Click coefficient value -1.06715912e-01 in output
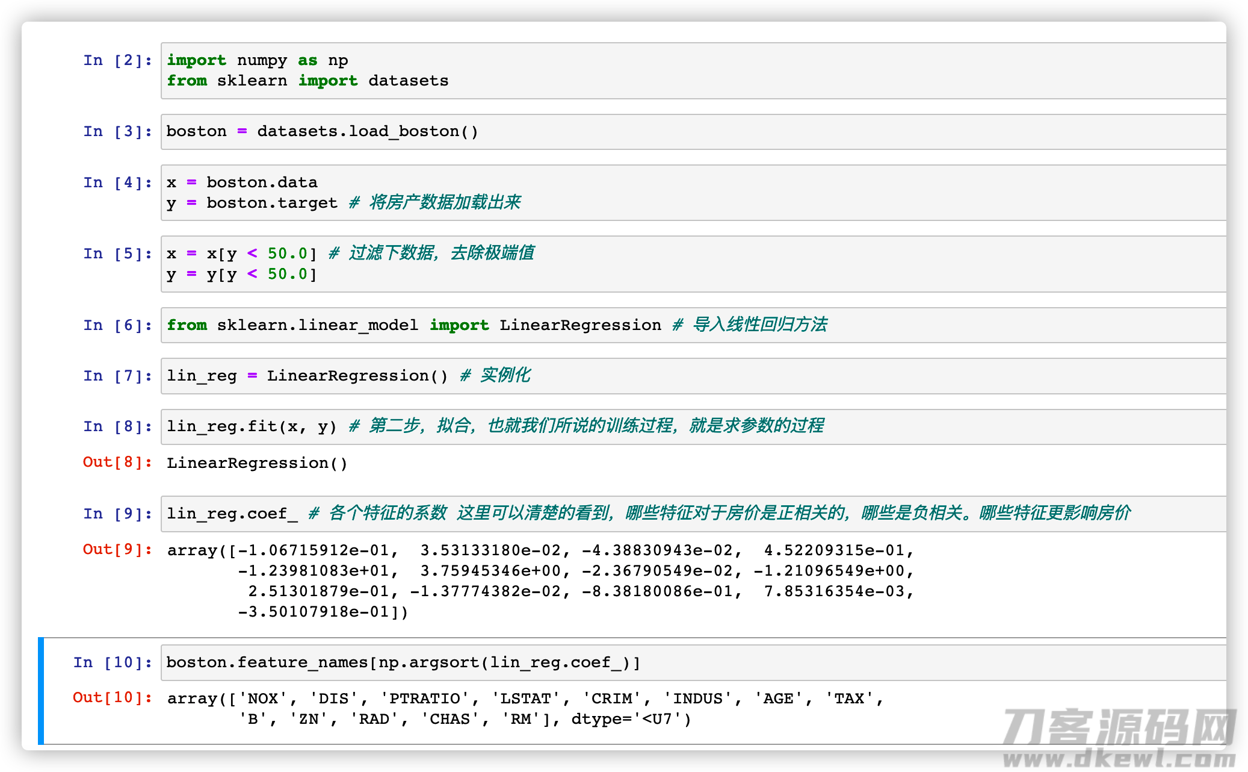 click(x=313, y=550)
